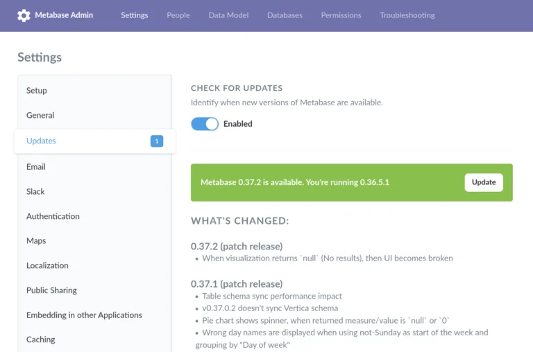Open Localization settings in sidebar
The height and width of the screenshot is (352, 533).
[x=94, y=265]
